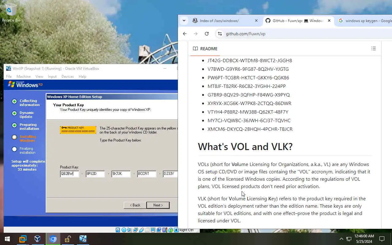
Task: Click the VirtualBox network adapter status icon
Action: coord(135,230)
